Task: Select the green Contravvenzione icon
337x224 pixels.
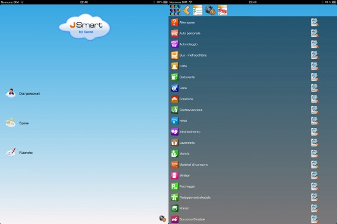Action: tap(174, 110)
